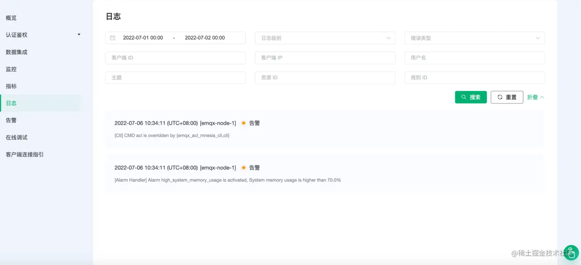Click timestamp of the CMD acl log entry
This screenshot has width=581, height=265.
[156, 123]
